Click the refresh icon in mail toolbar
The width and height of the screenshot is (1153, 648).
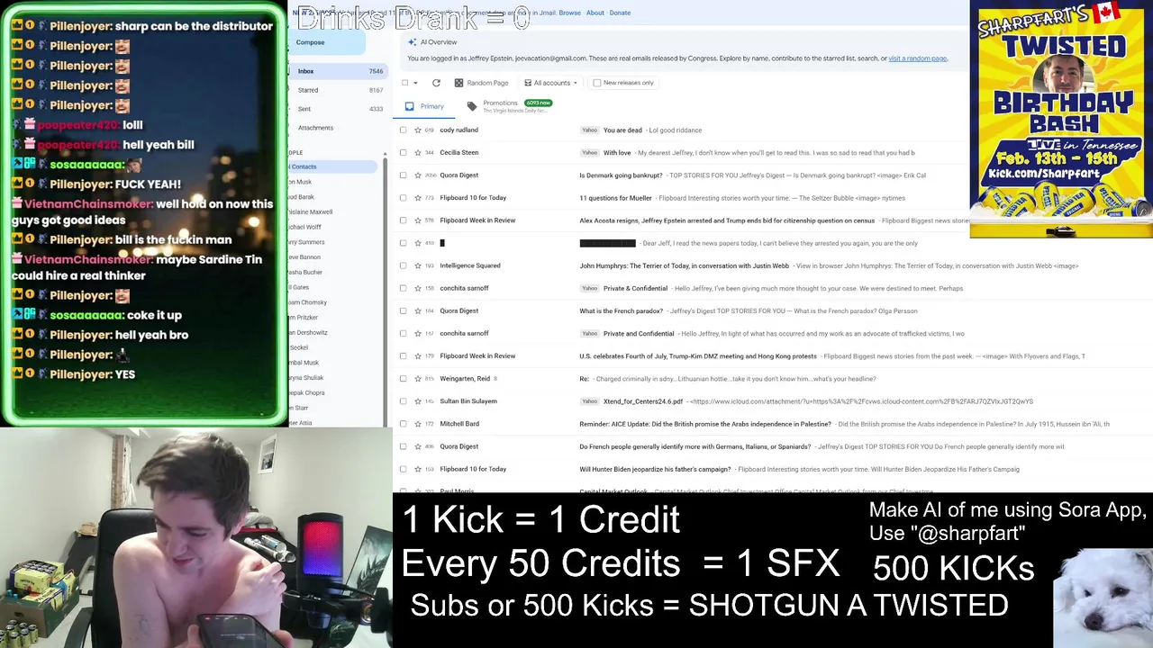436,83
